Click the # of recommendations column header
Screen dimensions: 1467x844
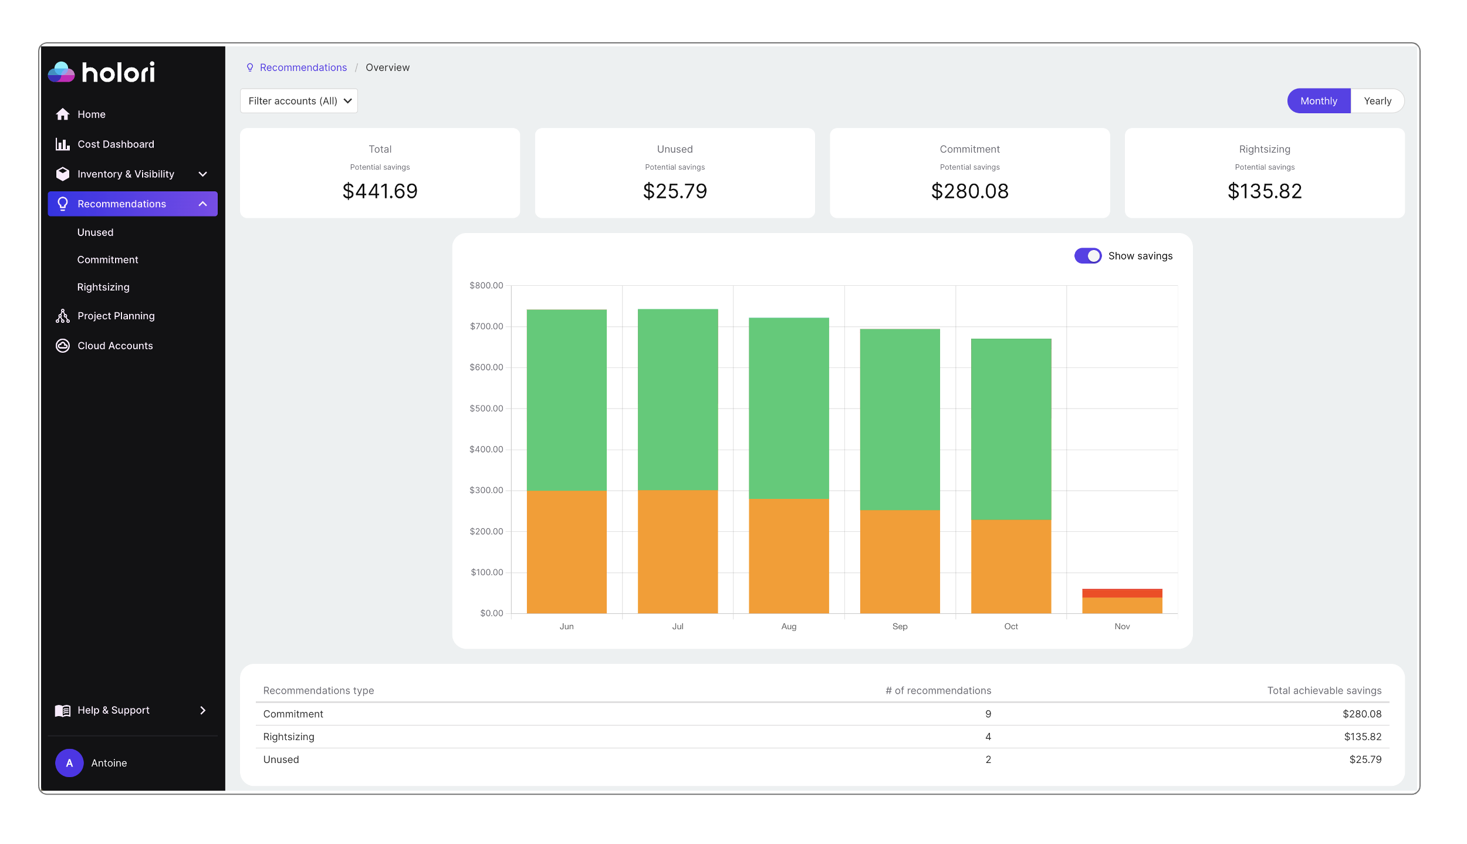coord(938,691)
